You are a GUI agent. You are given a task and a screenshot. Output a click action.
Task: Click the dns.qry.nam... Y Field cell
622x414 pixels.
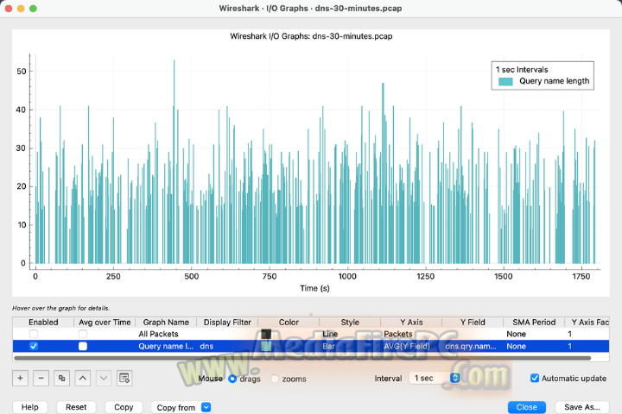click(471, 346)
